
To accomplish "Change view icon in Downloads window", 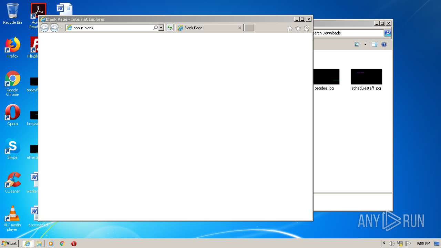I will [357, 44].
